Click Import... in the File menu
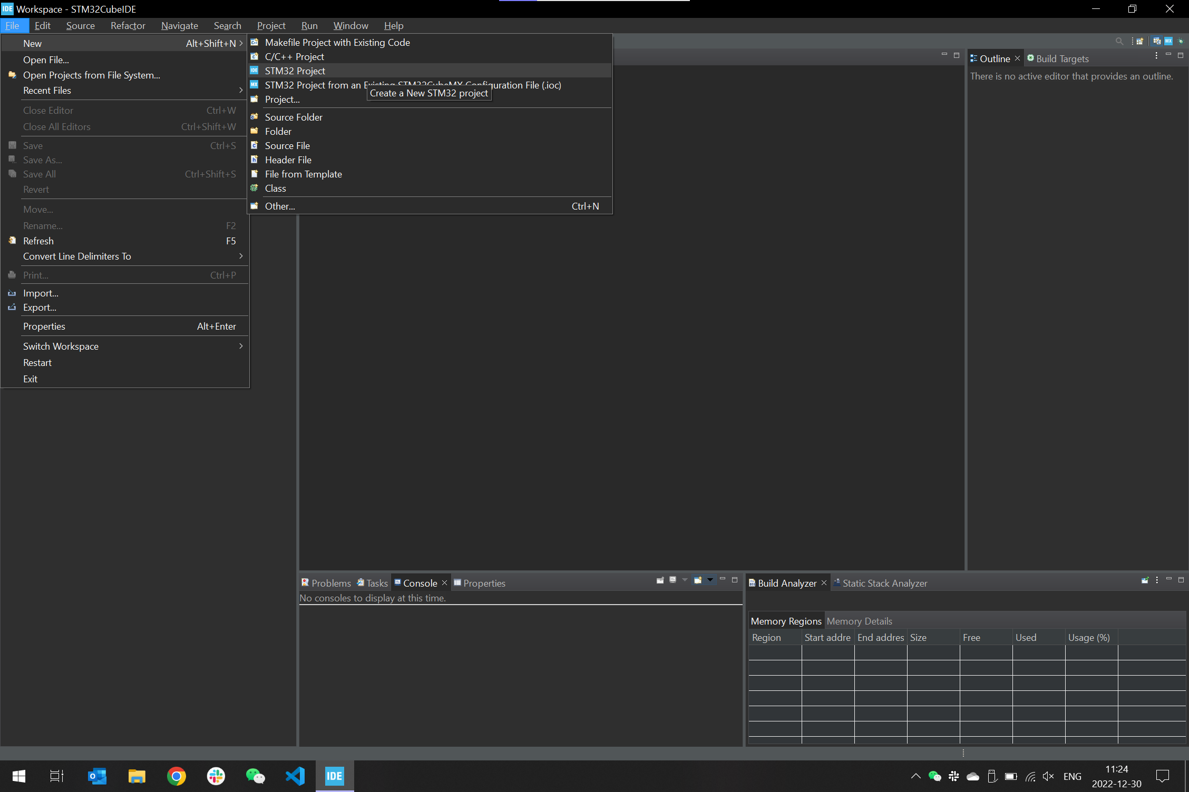 pos(41,293)
